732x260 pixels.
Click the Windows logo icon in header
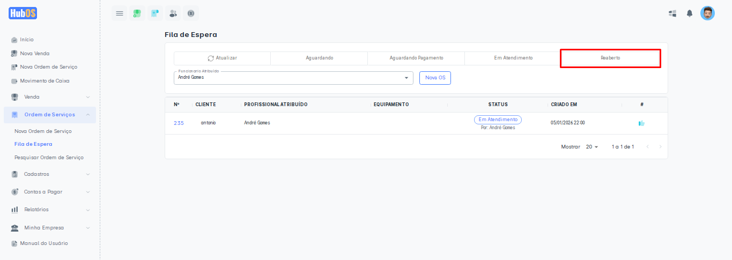click(672, 13)
